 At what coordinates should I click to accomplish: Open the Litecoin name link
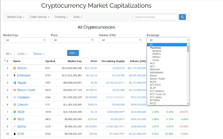point(23,105)
